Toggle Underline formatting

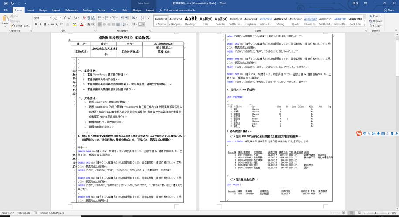[x=45, y=24]
